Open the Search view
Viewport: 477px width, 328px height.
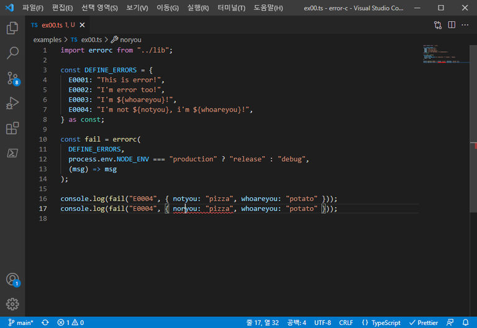[x=12, y=53]
